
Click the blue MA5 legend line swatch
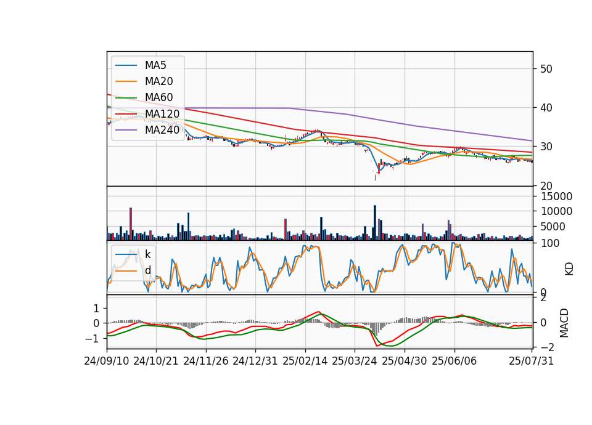[x=126, y=65]
